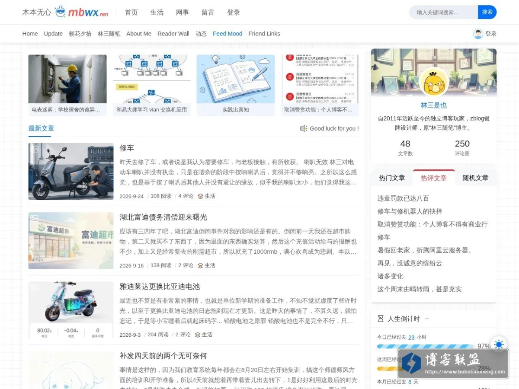Open the About Me page link
Viewport: 519px width, 389px height.
coord(139,34)
